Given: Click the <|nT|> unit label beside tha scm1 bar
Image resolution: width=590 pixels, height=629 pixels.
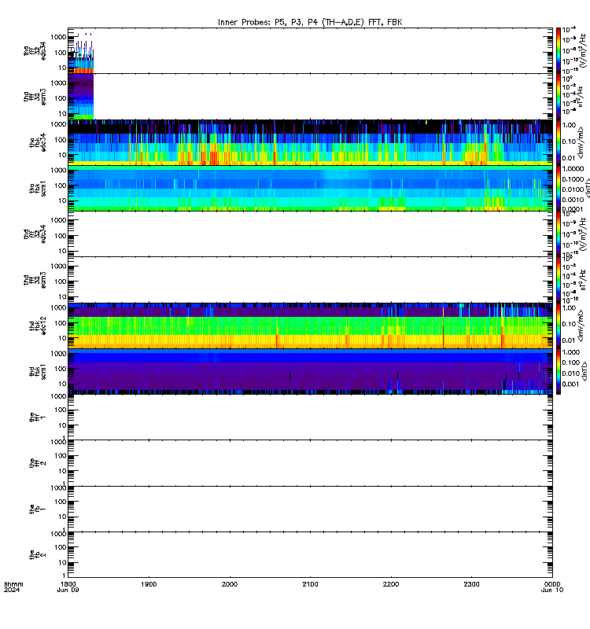Looking at the screenshot, I should [587, 188].
